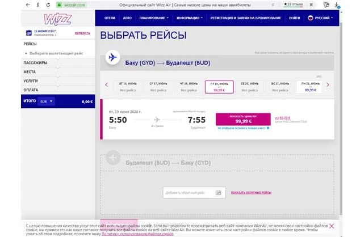
Task: Select the ОПЛАТА step in sidebar
Action: click(x=31, y=90)
